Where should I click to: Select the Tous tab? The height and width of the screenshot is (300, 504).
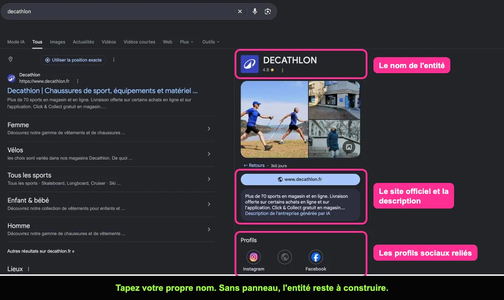coord(37,42)
